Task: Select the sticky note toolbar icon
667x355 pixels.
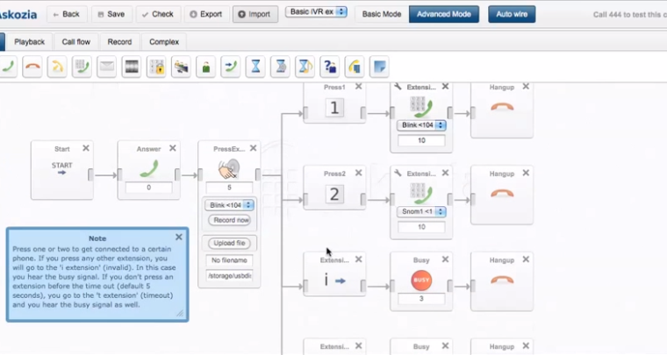Action: (379, 67)
